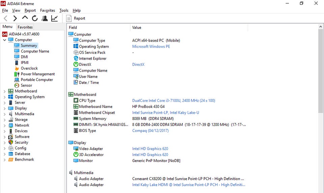Click the Portable Computer laptop icon
324x193 pixels.
pyautogui.click(x=17, y=80)
